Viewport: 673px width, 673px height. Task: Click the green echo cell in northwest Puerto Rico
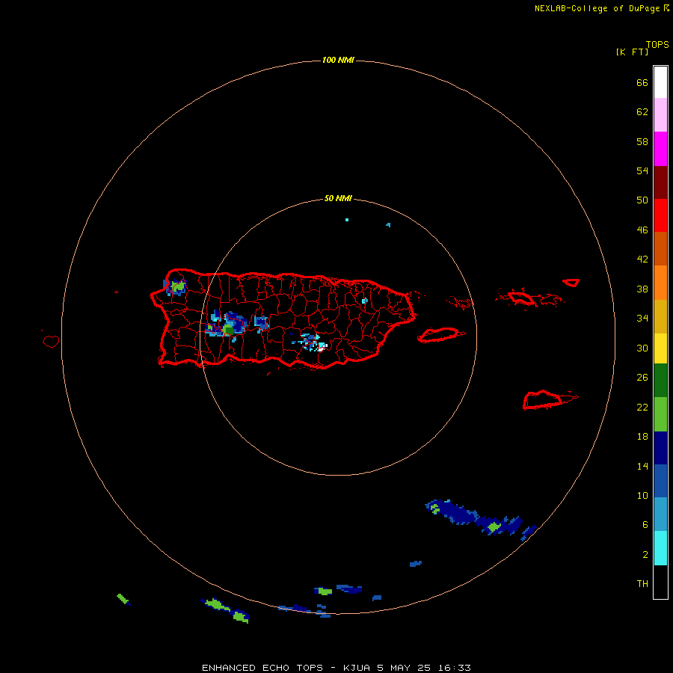click(178, 286)
